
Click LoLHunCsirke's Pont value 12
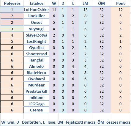click(x=120, y=10)
